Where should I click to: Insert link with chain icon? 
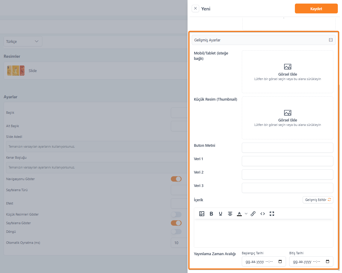(x=253, y=214)
